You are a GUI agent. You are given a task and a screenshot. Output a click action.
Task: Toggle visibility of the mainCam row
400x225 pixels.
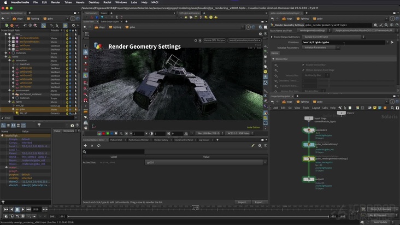click(70, 64)
